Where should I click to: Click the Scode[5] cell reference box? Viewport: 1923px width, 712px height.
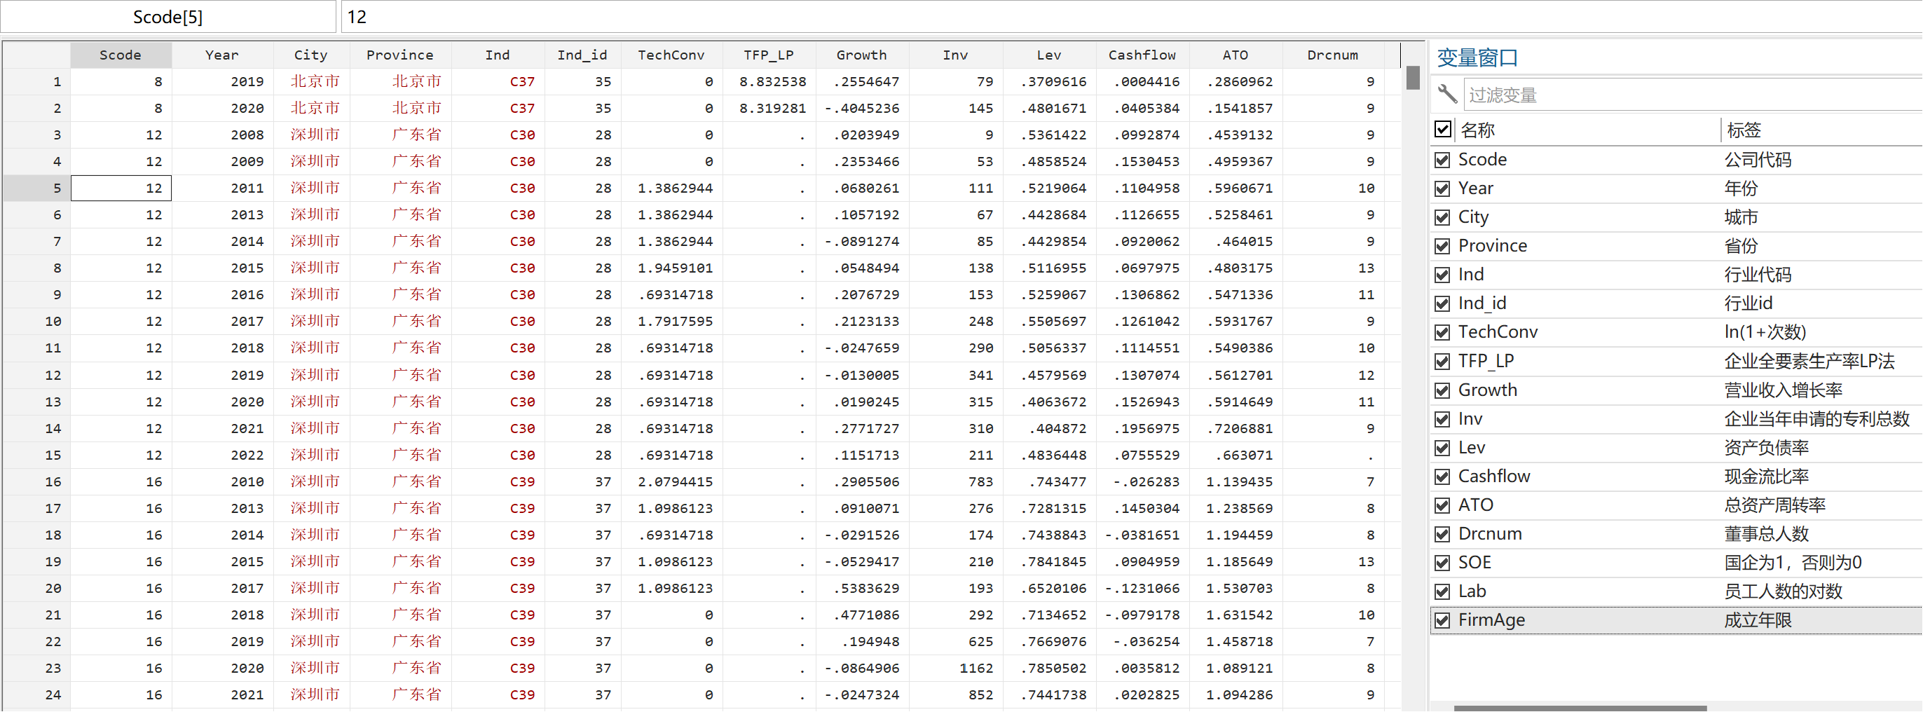168,16
